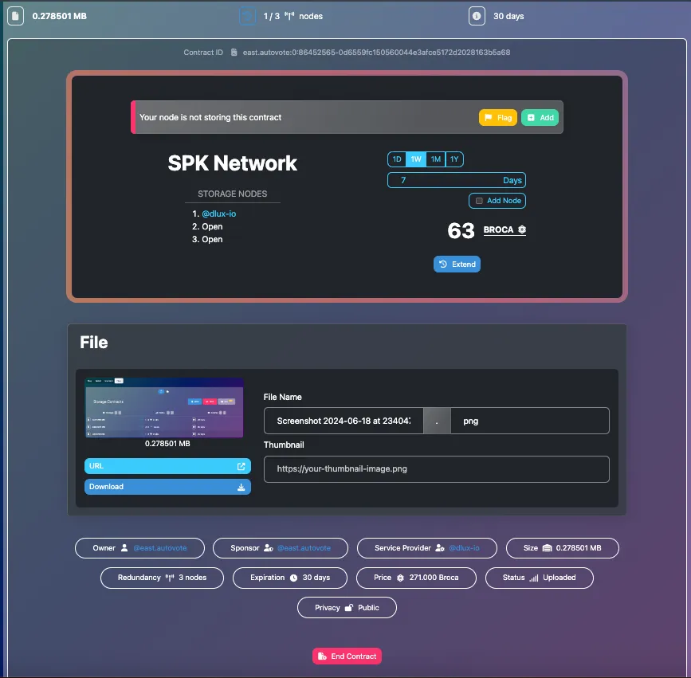
Task: Tick the Add Node checkbox
Action: click(479, 201)
